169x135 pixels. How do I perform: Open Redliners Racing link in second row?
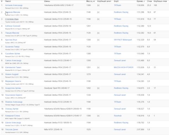pyautogui.click(x=121, y=12)
